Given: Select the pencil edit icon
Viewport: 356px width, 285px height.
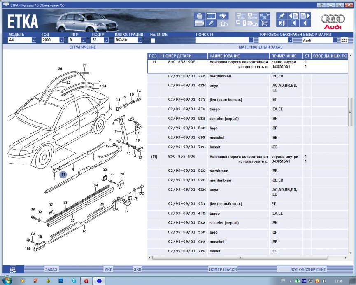Looking at the screenshot, I should [211, 23].
